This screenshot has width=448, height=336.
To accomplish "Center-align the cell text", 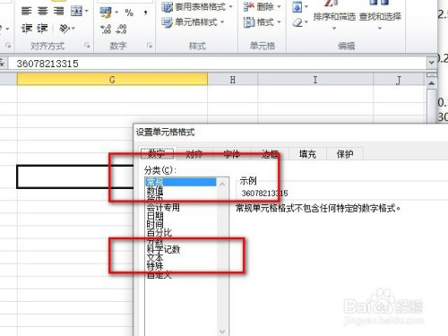I will coord(43,12).
